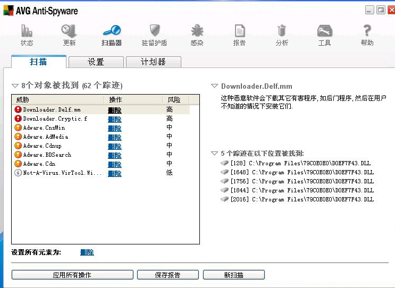Start a 新扫描 with the button
This screenshot has height=288, width=395.
click(234, 275)
